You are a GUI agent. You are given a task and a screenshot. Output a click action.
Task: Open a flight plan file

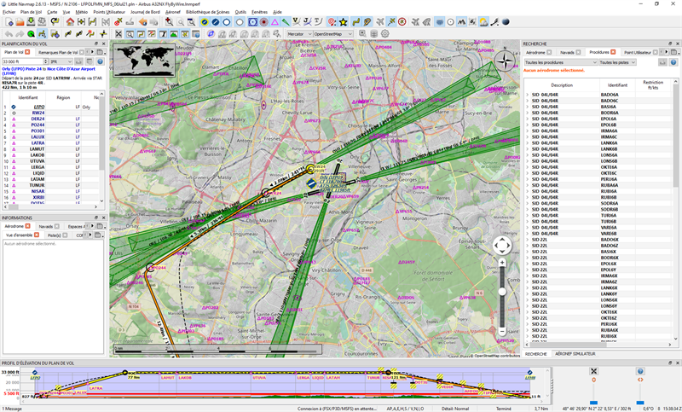[20, 22]
